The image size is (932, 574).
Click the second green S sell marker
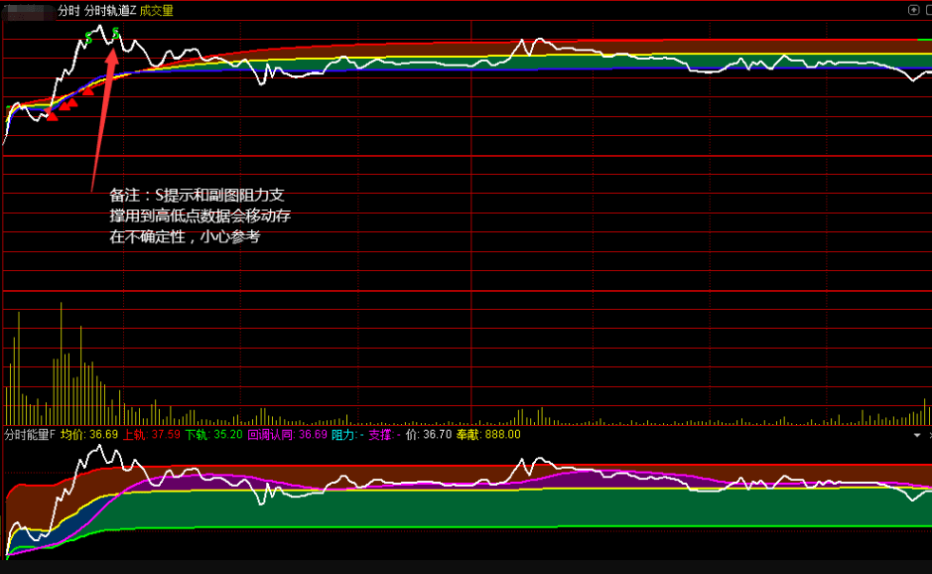coord(115,34)
